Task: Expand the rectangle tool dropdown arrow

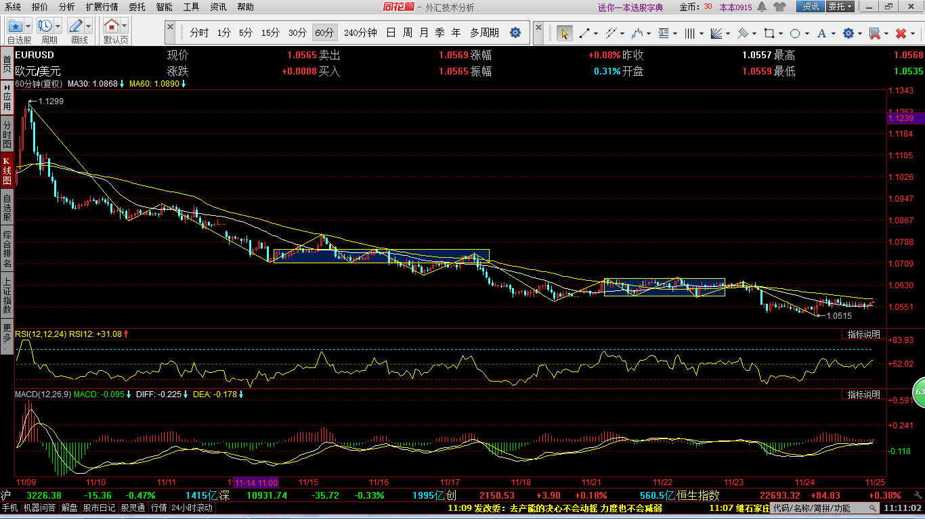Action: [780, 33]
